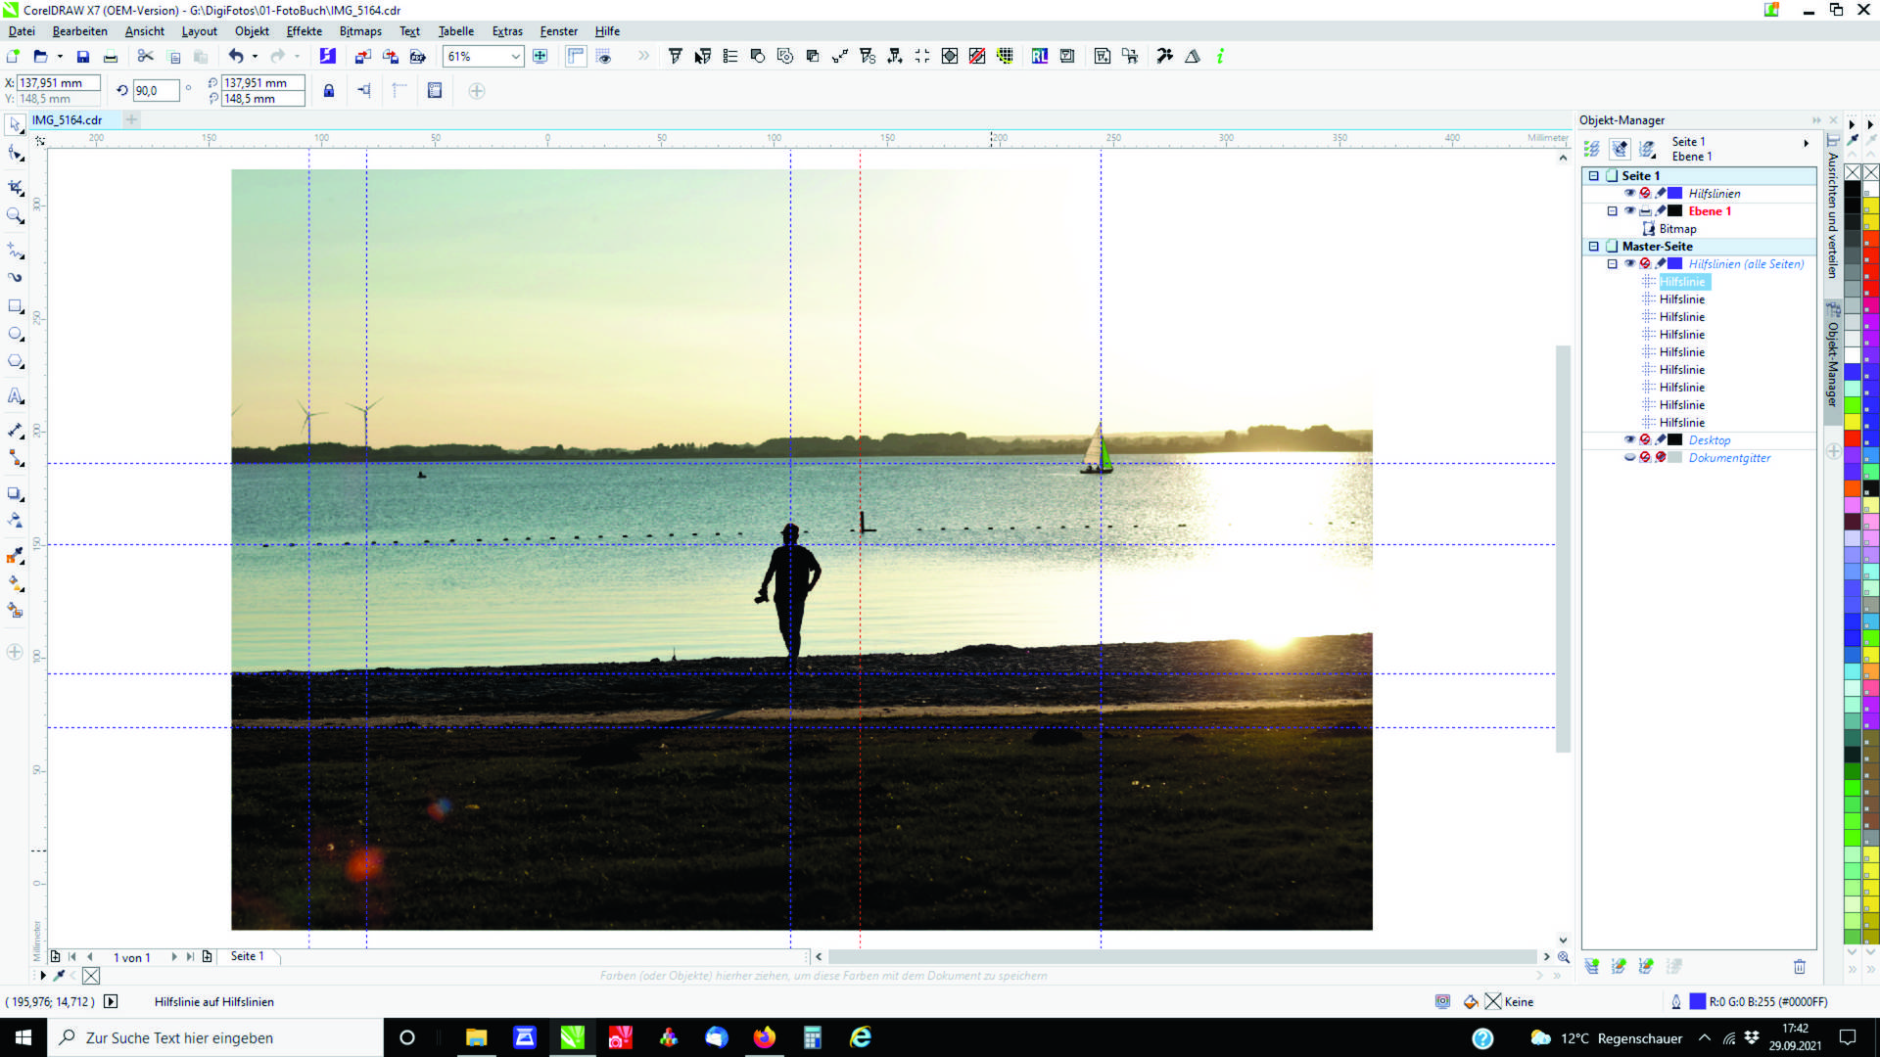Open the dropdown arrow next to Open folder
The height and width of the screenshot is (1057, 1880).
click(x=60, y=57)
